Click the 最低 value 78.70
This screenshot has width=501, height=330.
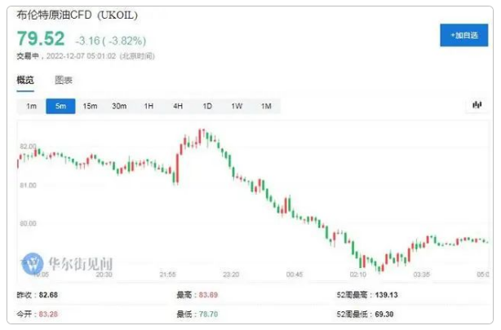pyautogui.click(x=208, y=314)
